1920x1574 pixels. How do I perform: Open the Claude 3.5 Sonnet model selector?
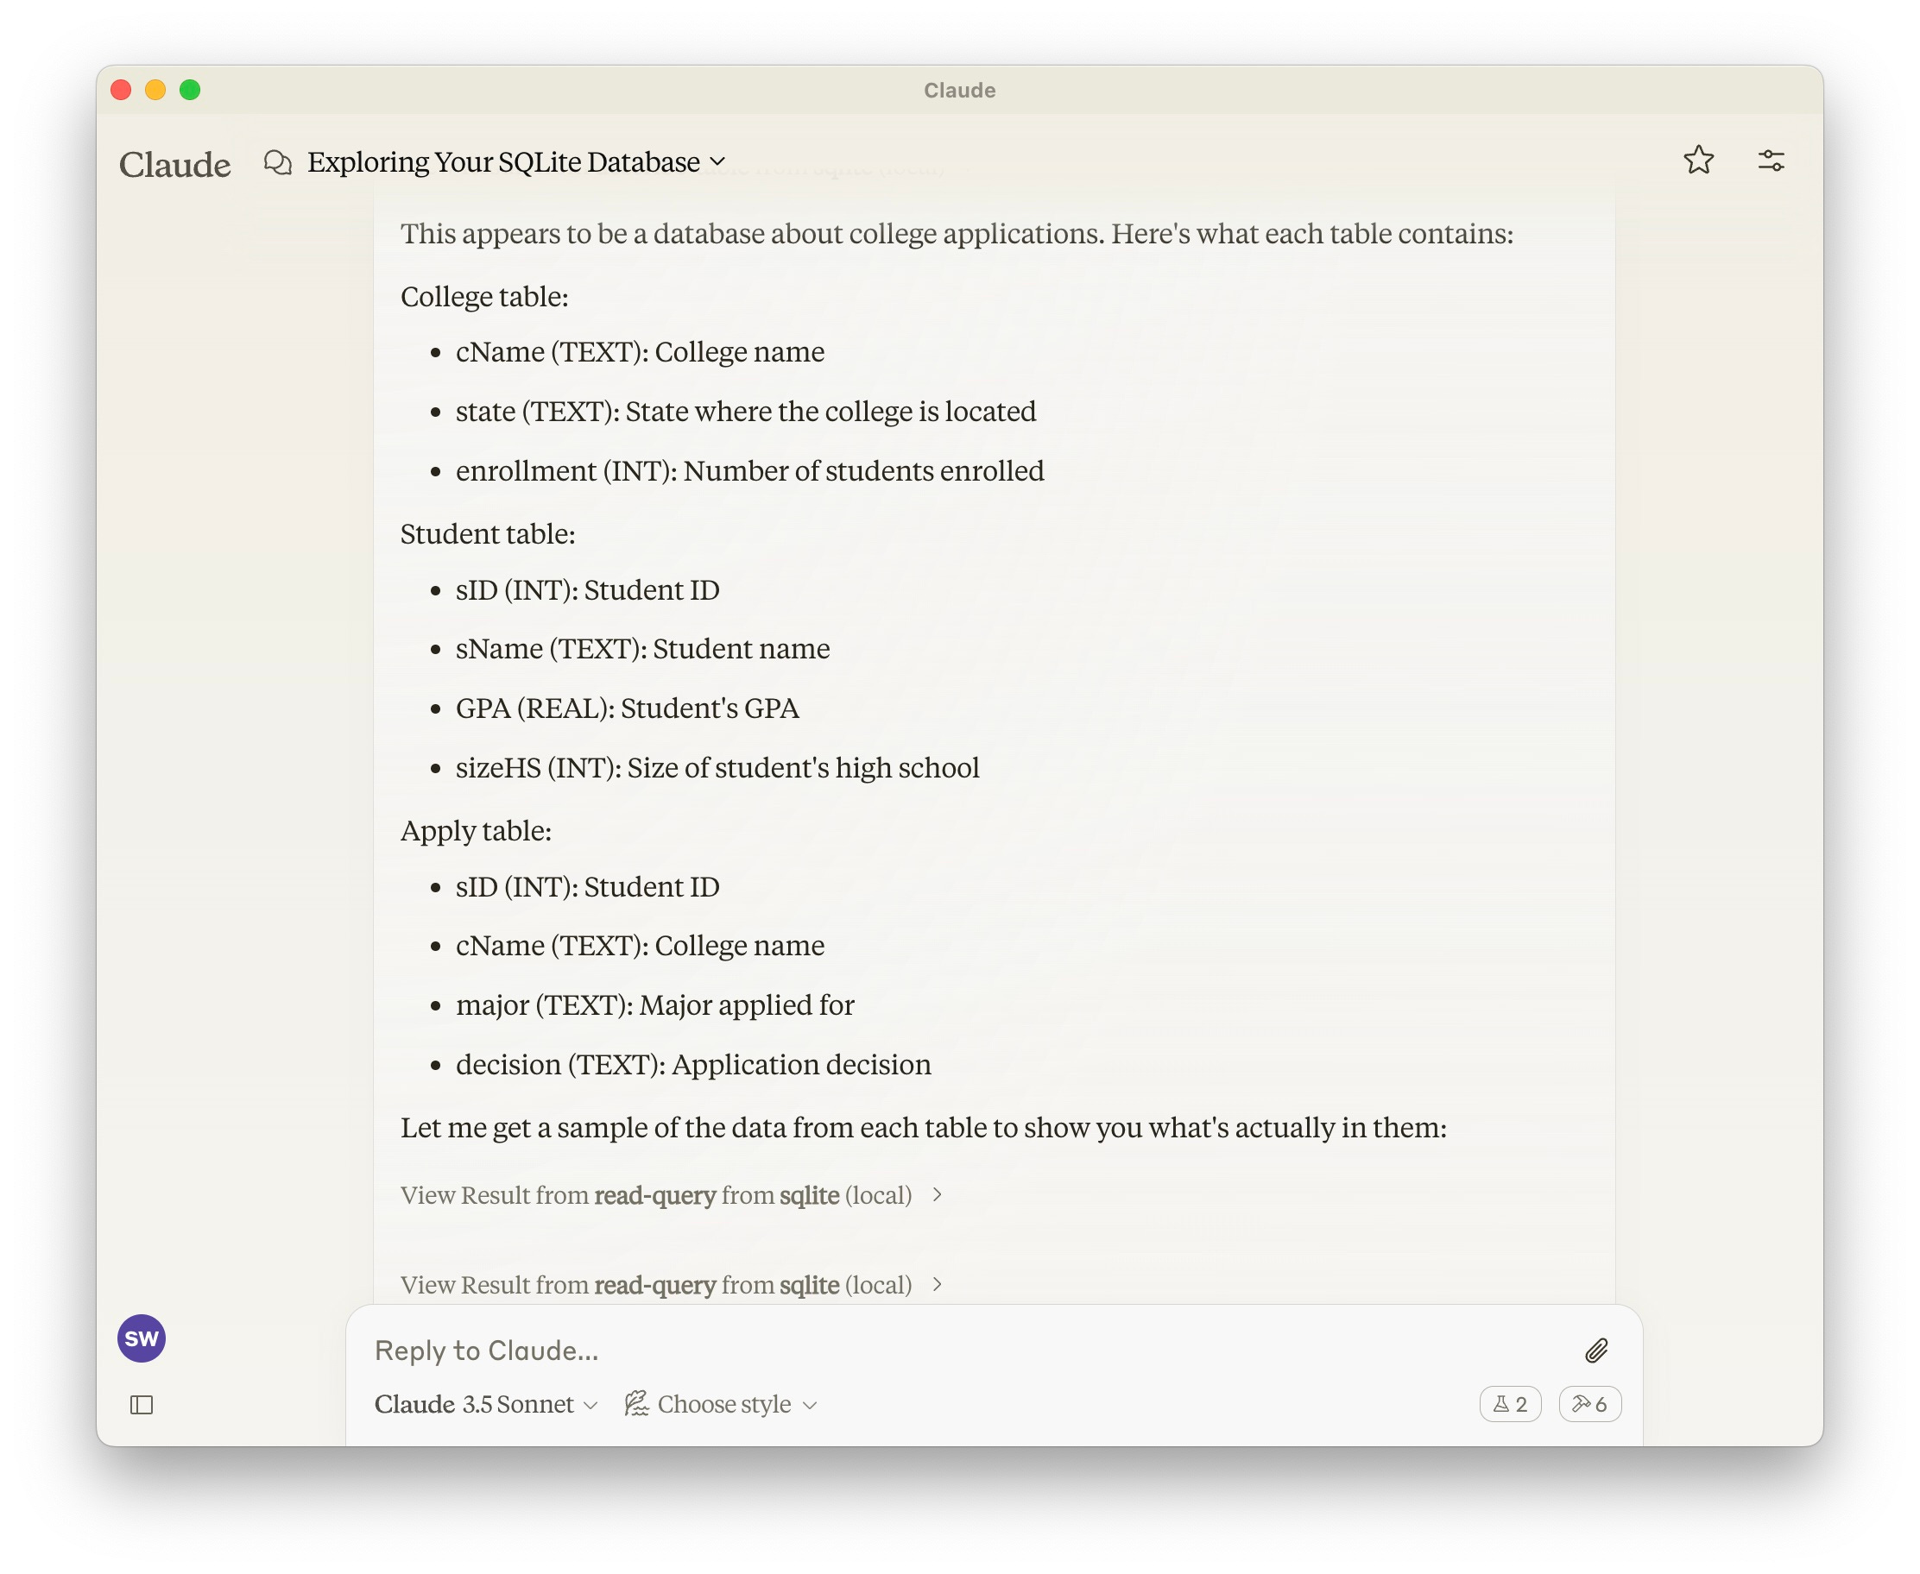click(x=486, y=1403)
